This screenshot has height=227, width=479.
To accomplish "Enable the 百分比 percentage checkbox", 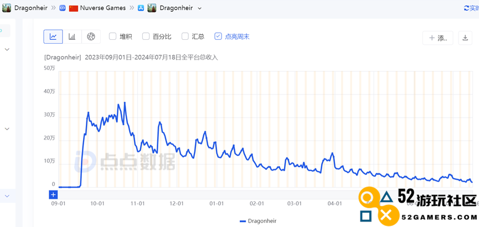I will [x=146, y=37].
